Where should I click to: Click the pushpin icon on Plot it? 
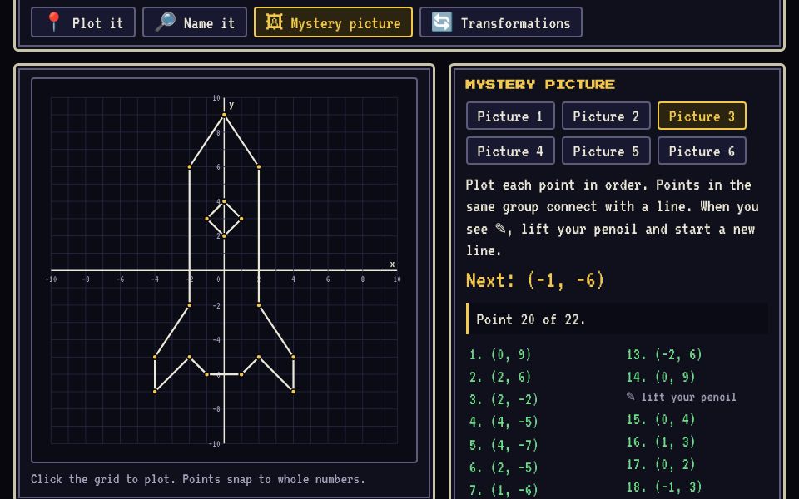pos(53,22)
